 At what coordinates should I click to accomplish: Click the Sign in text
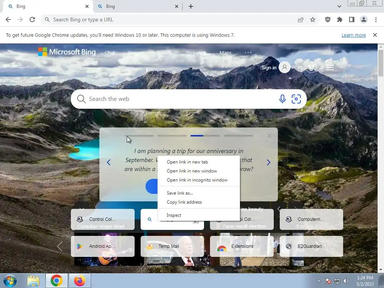coord(269,67)
